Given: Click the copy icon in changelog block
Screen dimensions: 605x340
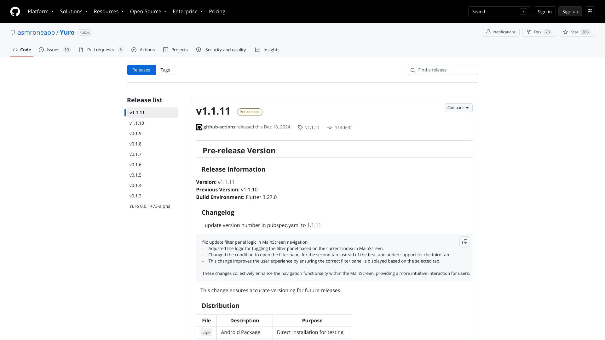Looking at the screenshot, I should pyautogui.click(x=464, y=242).
